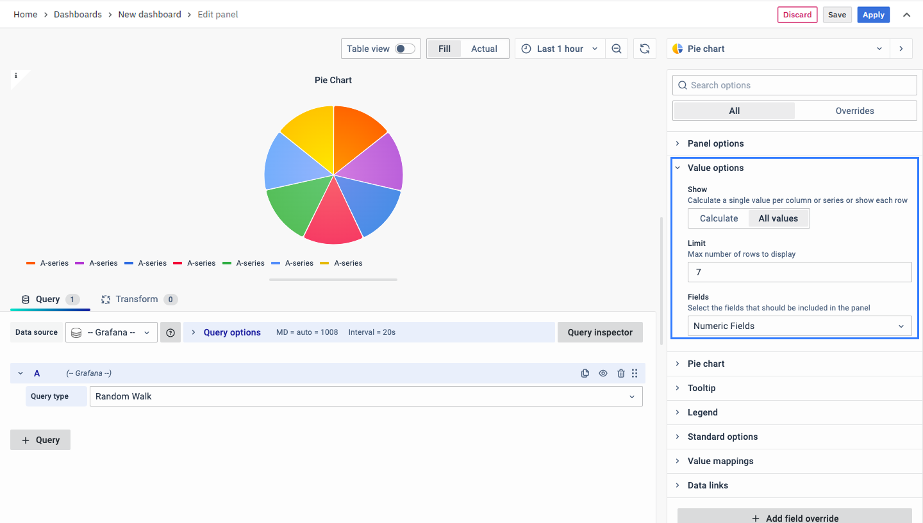The image size is (923, 523).
Task: Open the data source help icon
Action: coord(170,332)
